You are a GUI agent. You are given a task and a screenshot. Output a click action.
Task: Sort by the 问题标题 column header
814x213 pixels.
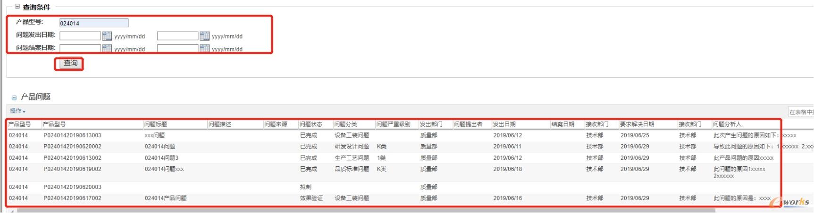coord(156,124)
